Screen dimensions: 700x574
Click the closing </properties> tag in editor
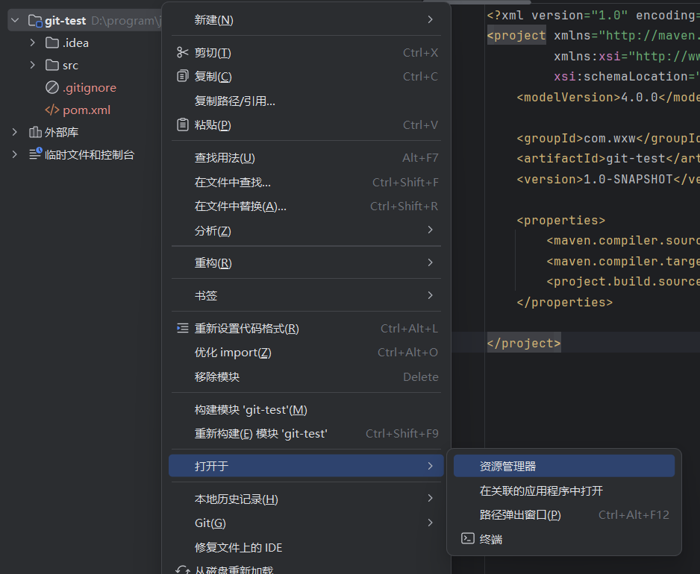click(565, 303)
